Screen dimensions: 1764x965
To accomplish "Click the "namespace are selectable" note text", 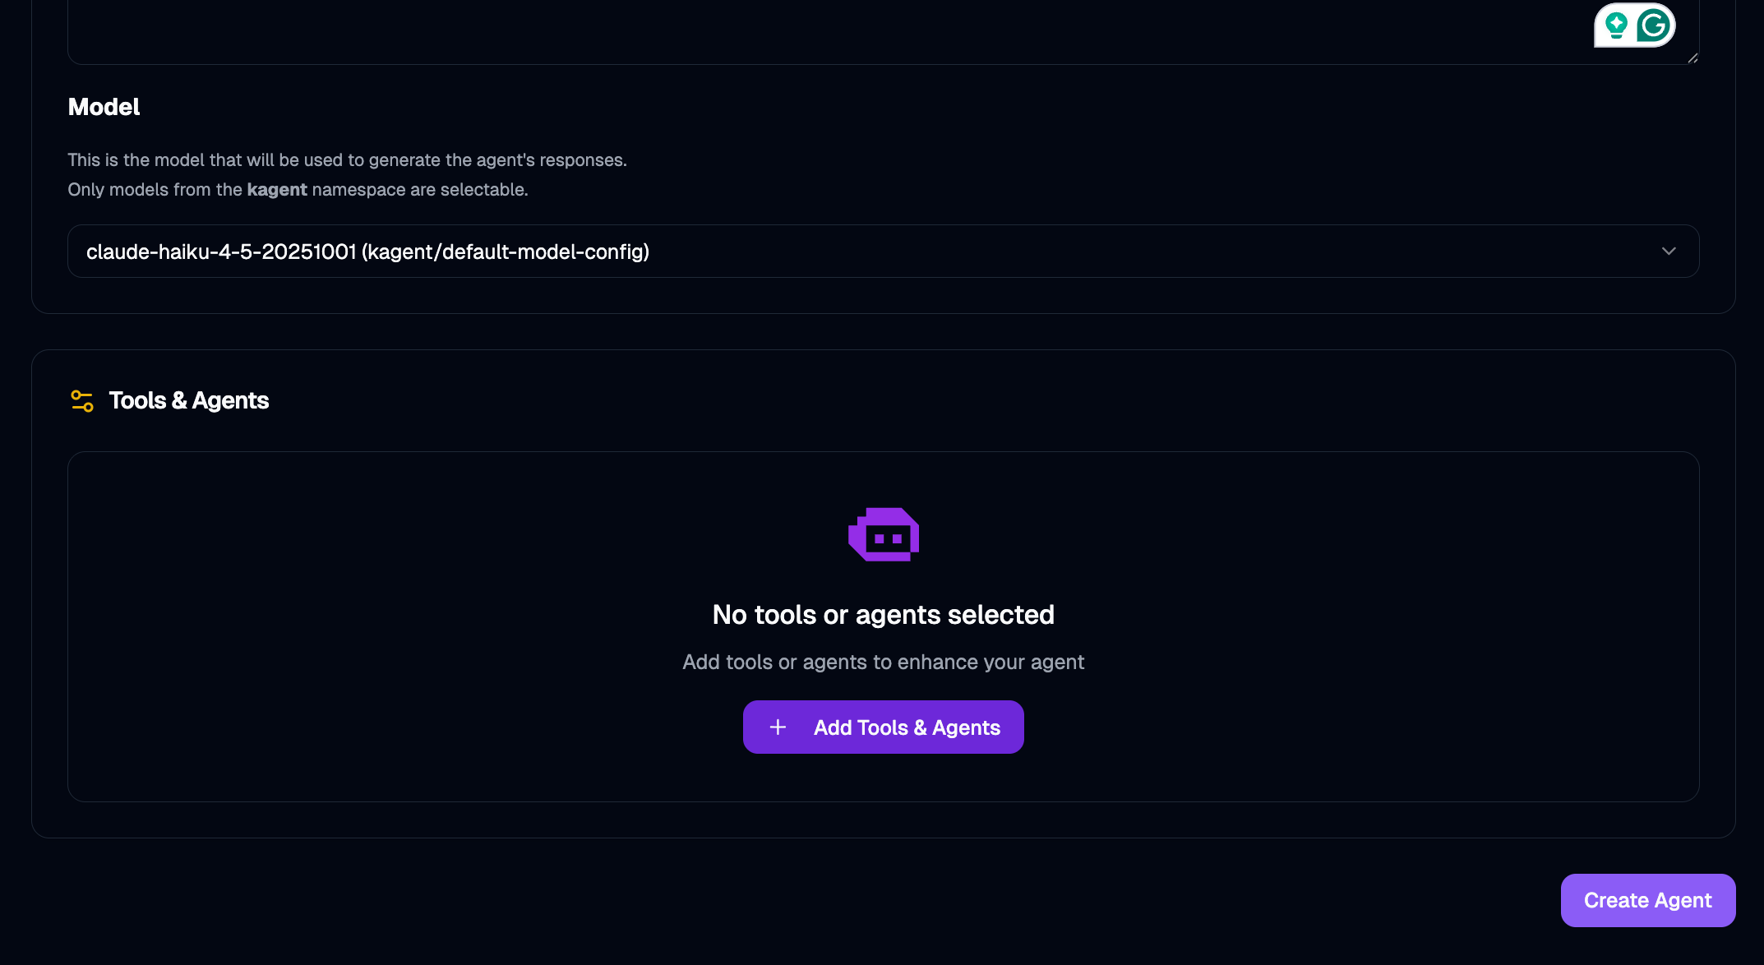I will click(x=419, y=190).
